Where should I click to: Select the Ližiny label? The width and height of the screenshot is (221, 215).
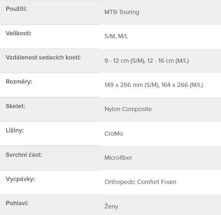point(15,130)
